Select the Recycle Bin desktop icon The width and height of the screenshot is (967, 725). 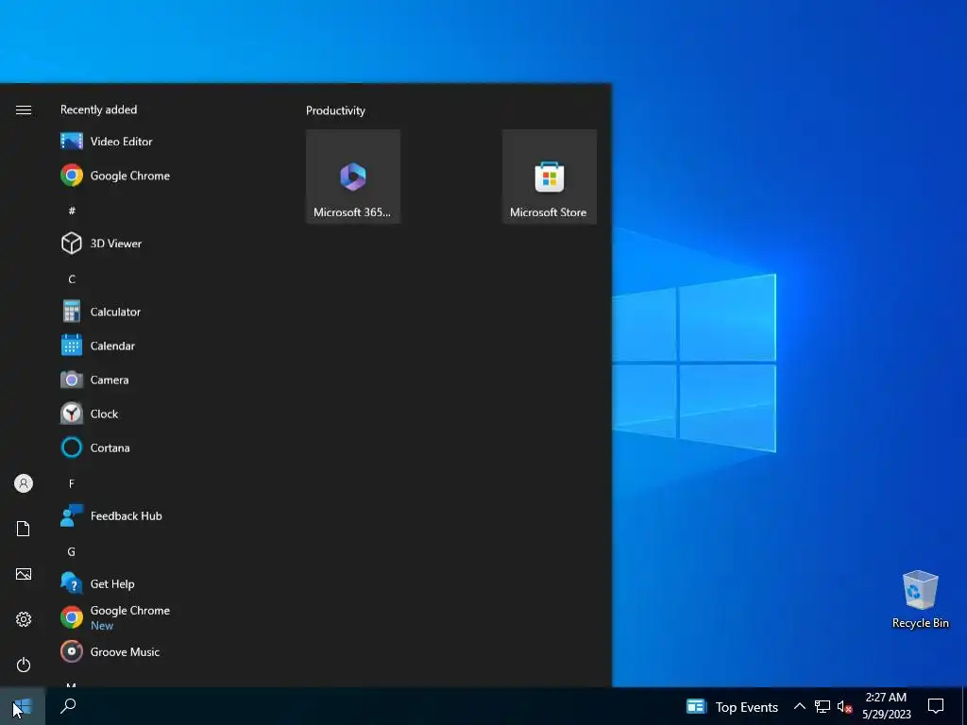pyautogui.click(x=920, y=599)
